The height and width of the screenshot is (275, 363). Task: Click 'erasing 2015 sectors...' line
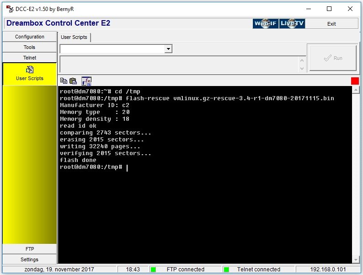pos(102,140)
